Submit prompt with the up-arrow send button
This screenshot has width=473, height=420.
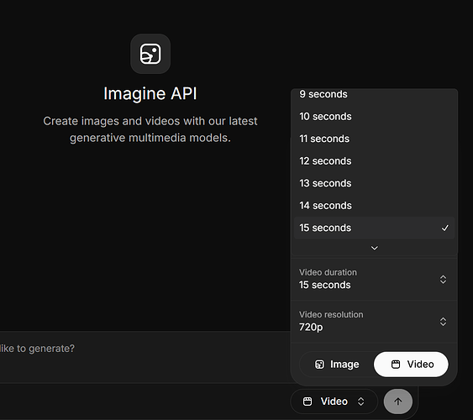398,402
